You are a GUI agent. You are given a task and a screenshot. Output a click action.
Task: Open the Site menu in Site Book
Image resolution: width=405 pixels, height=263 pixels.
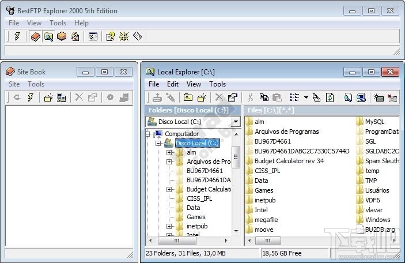[x=14, y=84]
